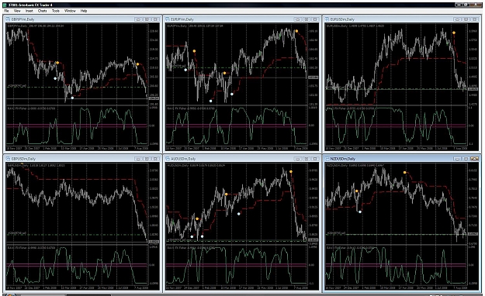This screenshot has height=296, width=485.
Task: Restore down the main Interbank FX Trader window
Action: pyautogui.click(x=467, y=5)
